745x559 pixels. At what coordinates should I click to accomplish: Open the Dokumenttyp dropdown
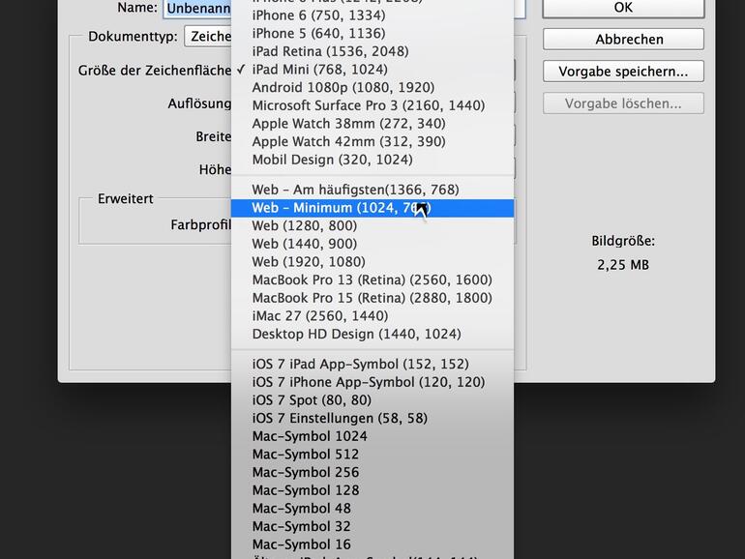click(x=208, y=36)
